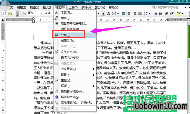Open the highlight color dropdown arrow
This screenshot has width=190, height=114.
(x=183, y=13)
